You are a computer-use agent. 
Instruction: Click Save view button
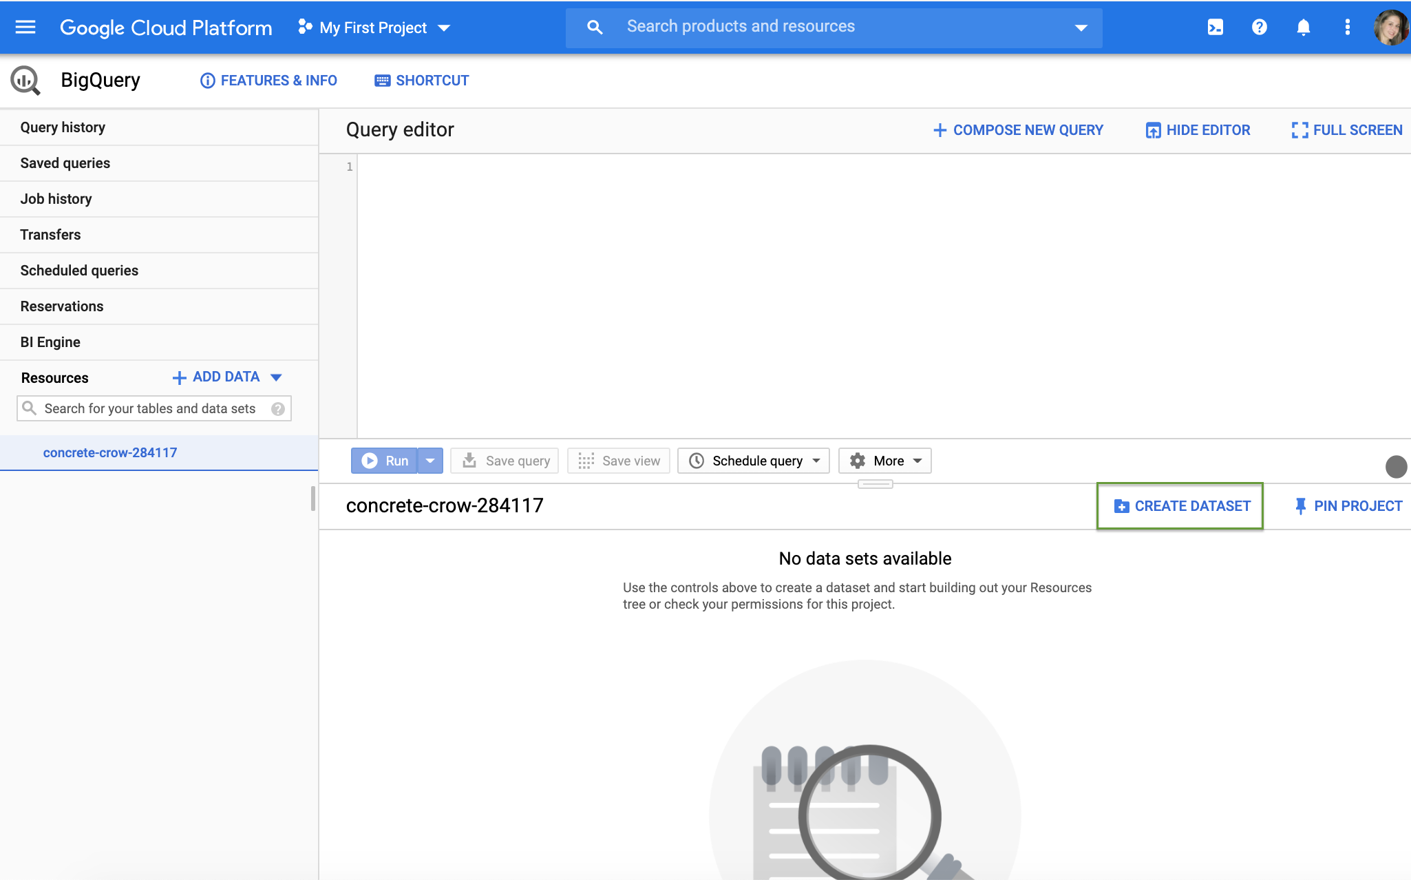pos(619,461)
